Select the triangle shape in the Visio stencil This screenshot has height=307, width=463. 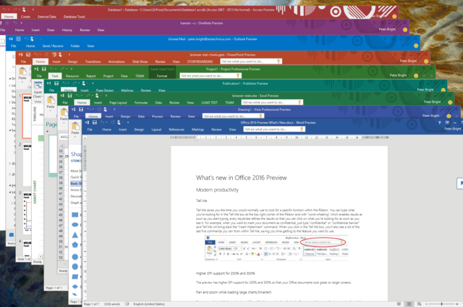(x=75, y=235)
